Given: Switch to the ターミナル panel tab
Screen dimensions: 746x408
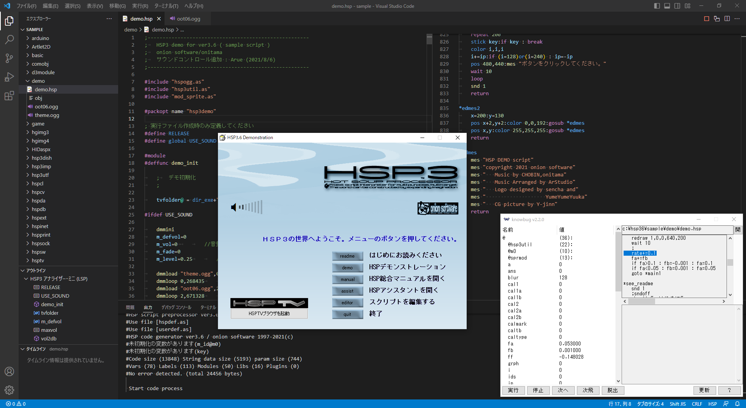Looking at the screenshot, I should pos(207,307).
